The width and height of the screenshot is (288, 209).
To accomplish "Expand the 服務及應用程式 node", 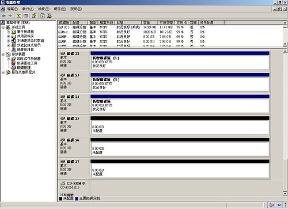I will pyautogui.click(x=3, y=72).
